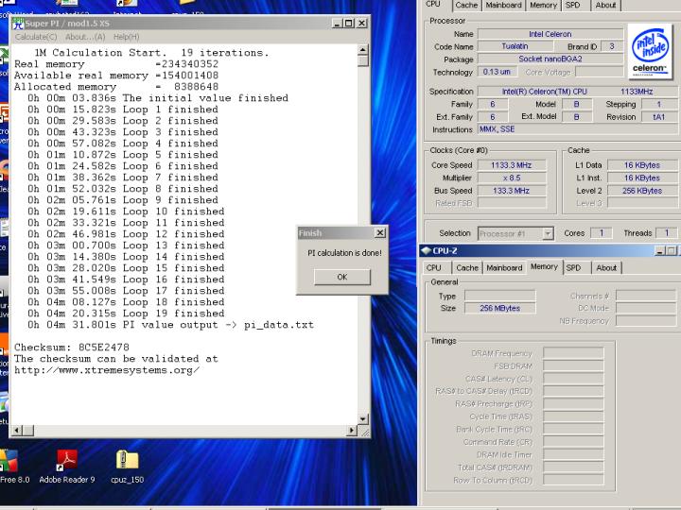Viewport: 681px width, 510px height.
Task: Click PI value output pi_data.txt line
Action: [170, 324]
